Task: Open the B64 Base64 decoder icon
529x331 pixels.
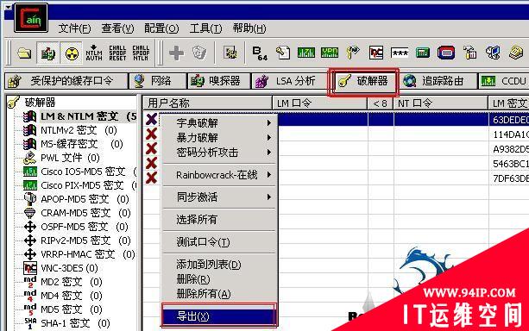Action: pos(259,53)
